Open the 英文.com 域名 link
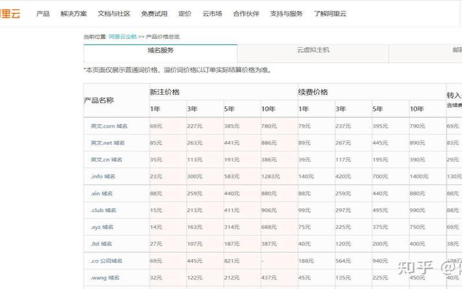The height and width of the screenshot is (289, 462). click(x=109, y=126)
